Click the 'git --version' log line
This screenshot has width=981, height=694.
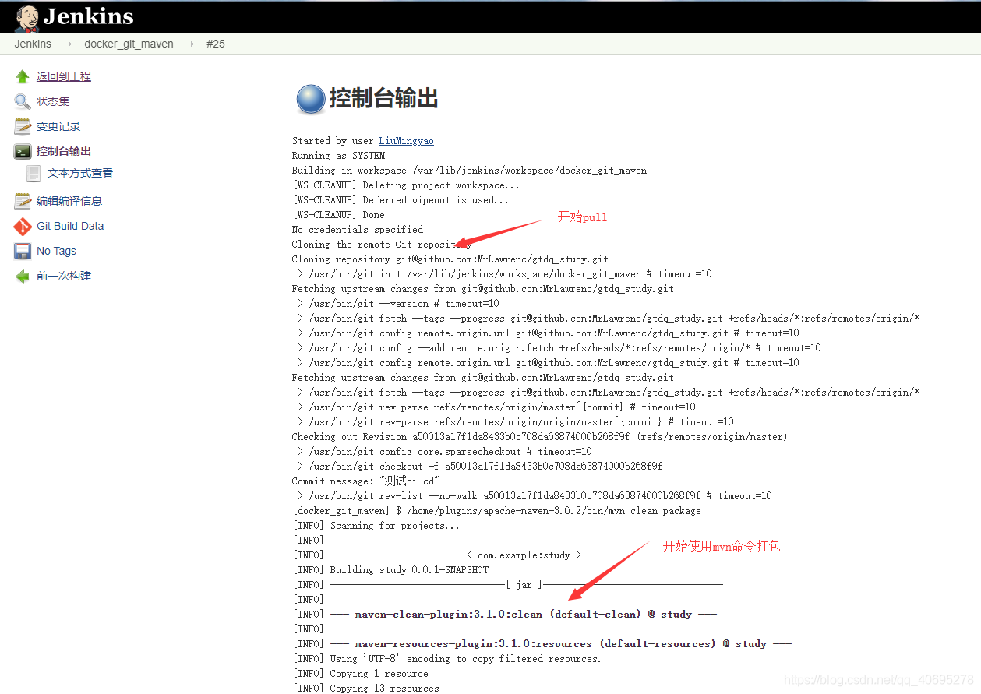click(x=398, y=304)
